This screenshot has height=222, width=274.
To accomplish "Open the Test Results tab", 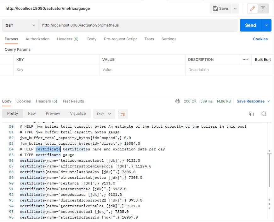I will [x=73, y=101].
